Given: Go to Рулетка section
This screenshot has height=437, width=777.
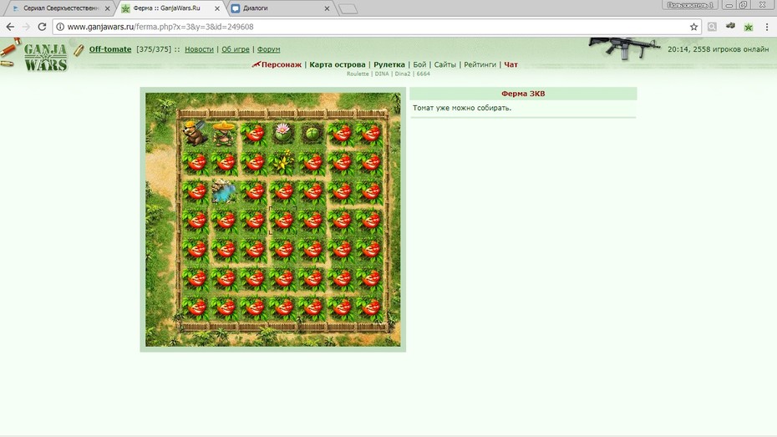Looking at the screenshot, I should tap(389, 64).
